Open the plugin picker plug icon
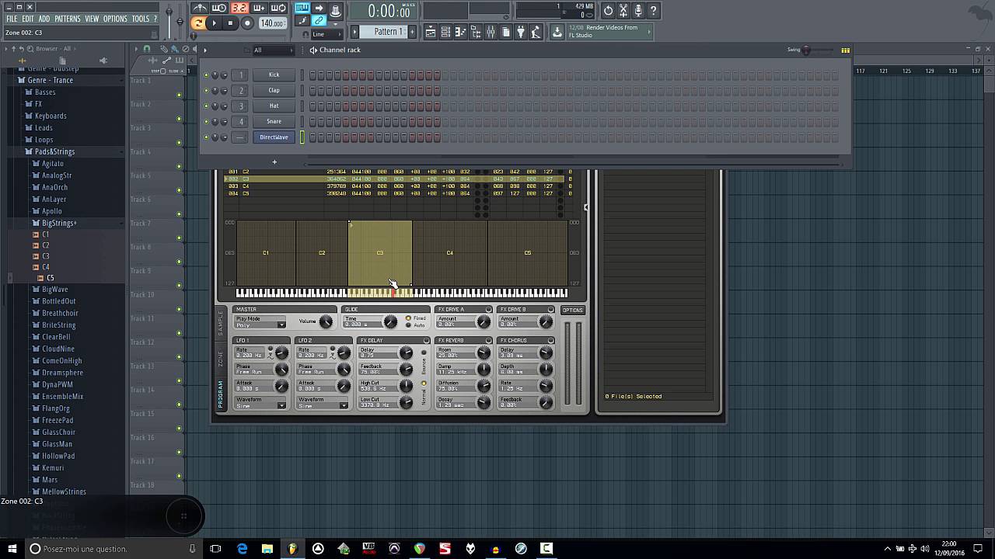This screenshot has height=559, width=995. pos(521,32)
